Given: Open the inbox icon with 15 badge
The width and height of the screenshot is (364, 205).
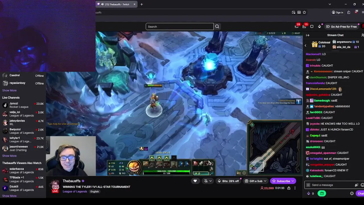Looking at the screenshot, I should [x=304, y=26].
